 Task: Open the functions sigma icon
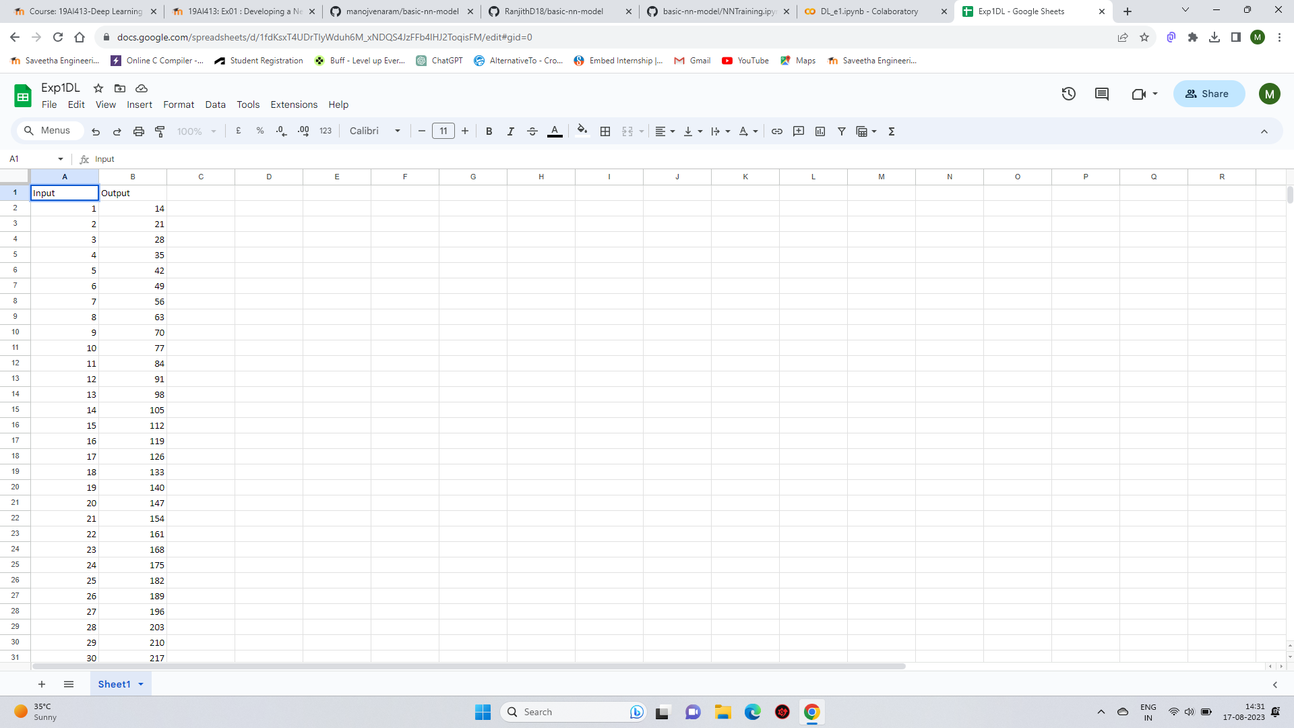[891, 131]
